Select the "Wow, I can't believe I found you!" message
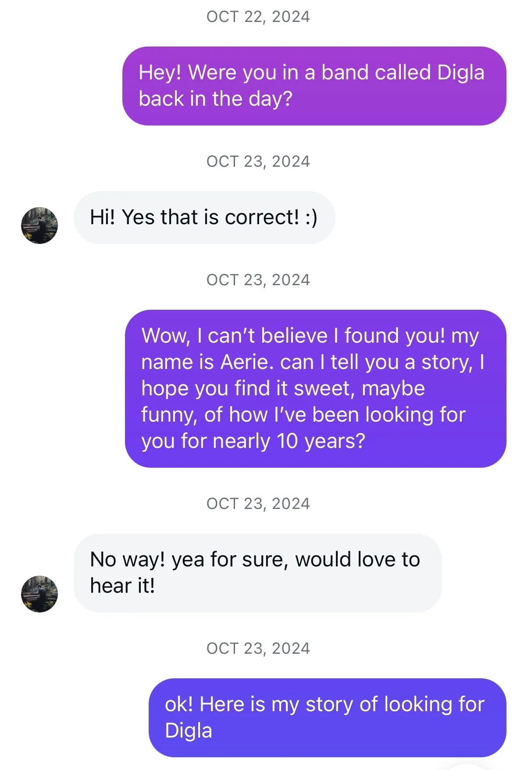 pyautogui.click(x=315, y=389)
